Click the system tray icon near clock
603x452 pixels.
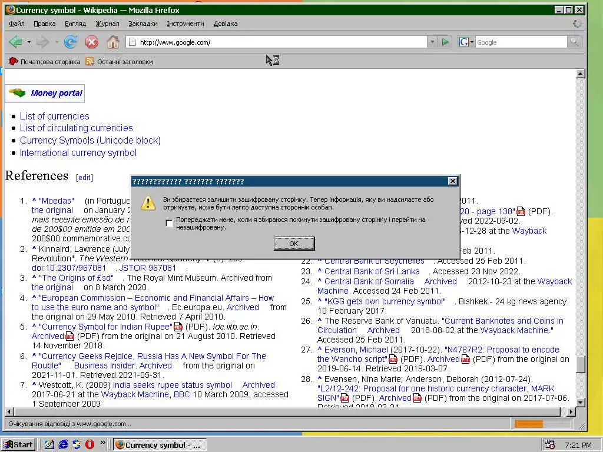pyautogui.click(x=550, y=445)
